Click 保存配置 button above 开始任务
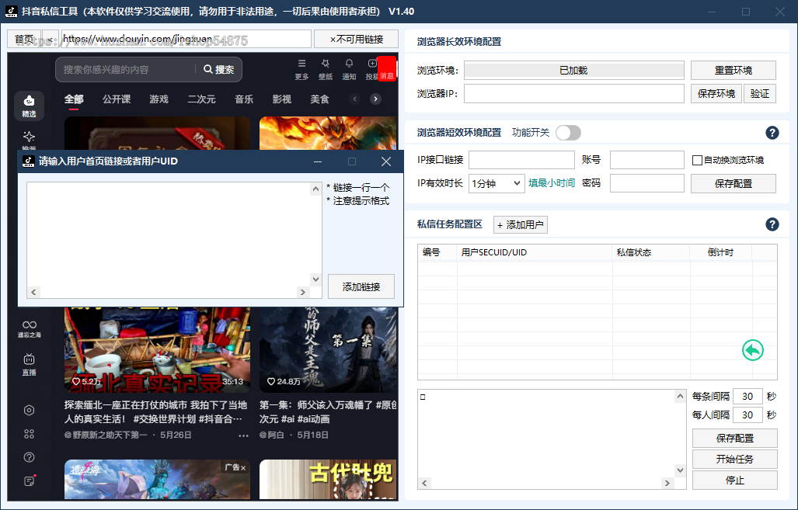This screenshot has width=798, height=510. point(734,439)
